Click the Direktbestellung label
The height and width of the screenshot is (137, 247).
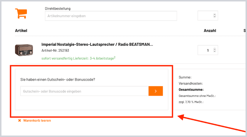pyautogui.click(x=58, y=8)
